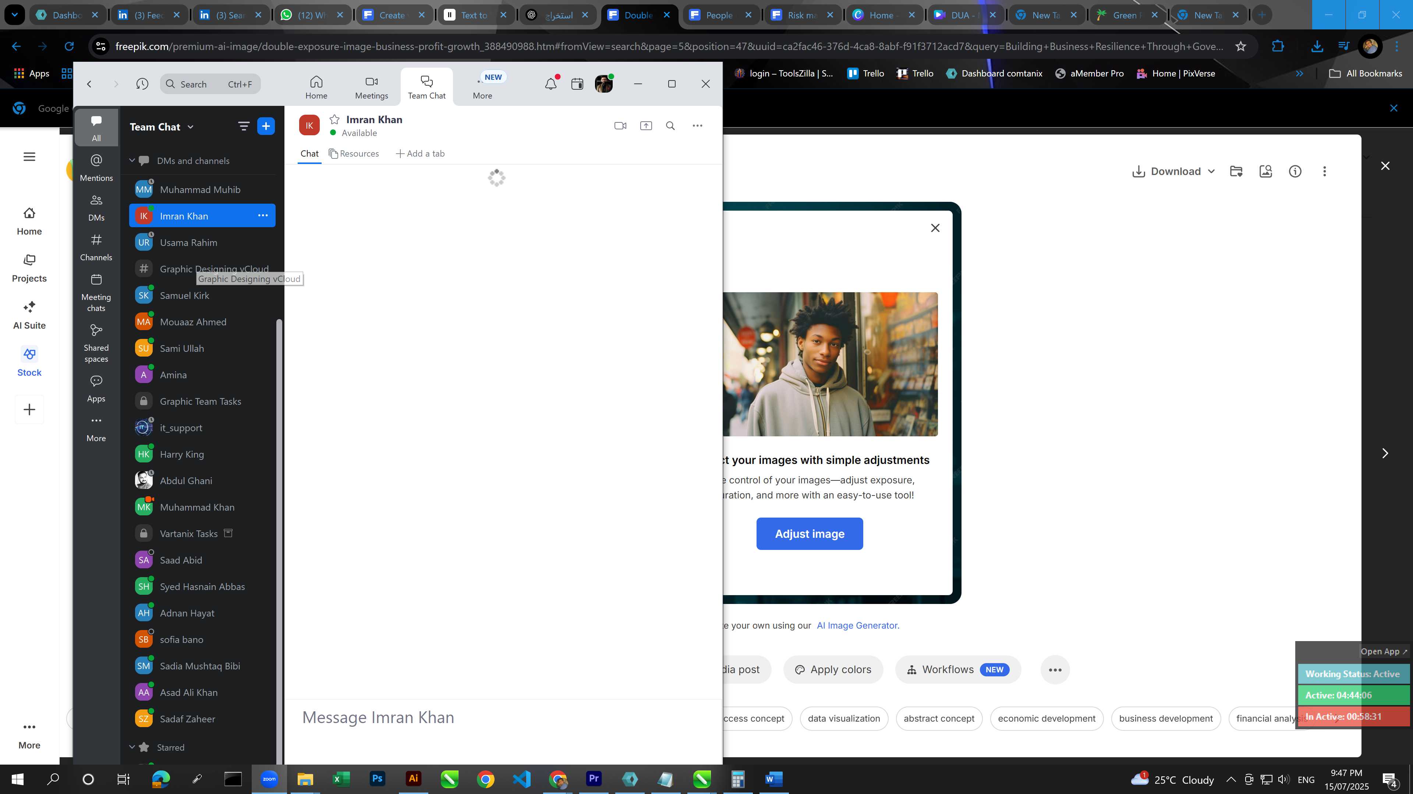Start a video call with Imran Khan
Screen dimensions: 1413x794
pyautogui.click(x=620, y=126)
